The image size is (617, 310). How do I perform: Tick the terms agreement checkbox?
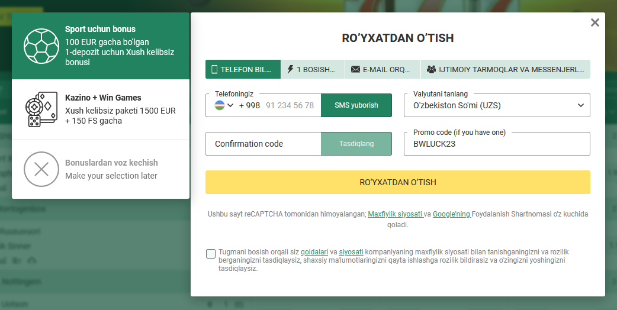coord(211,254)
